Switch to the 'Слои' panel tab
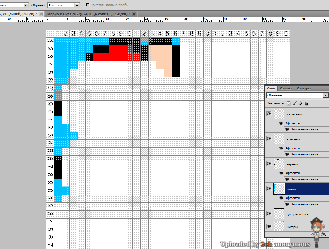329x249 pixels. [271, 88]
